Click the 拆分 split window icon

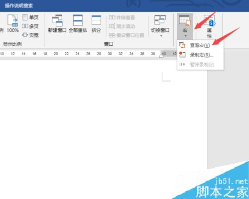pyautogui.click(x=96, y=20)
